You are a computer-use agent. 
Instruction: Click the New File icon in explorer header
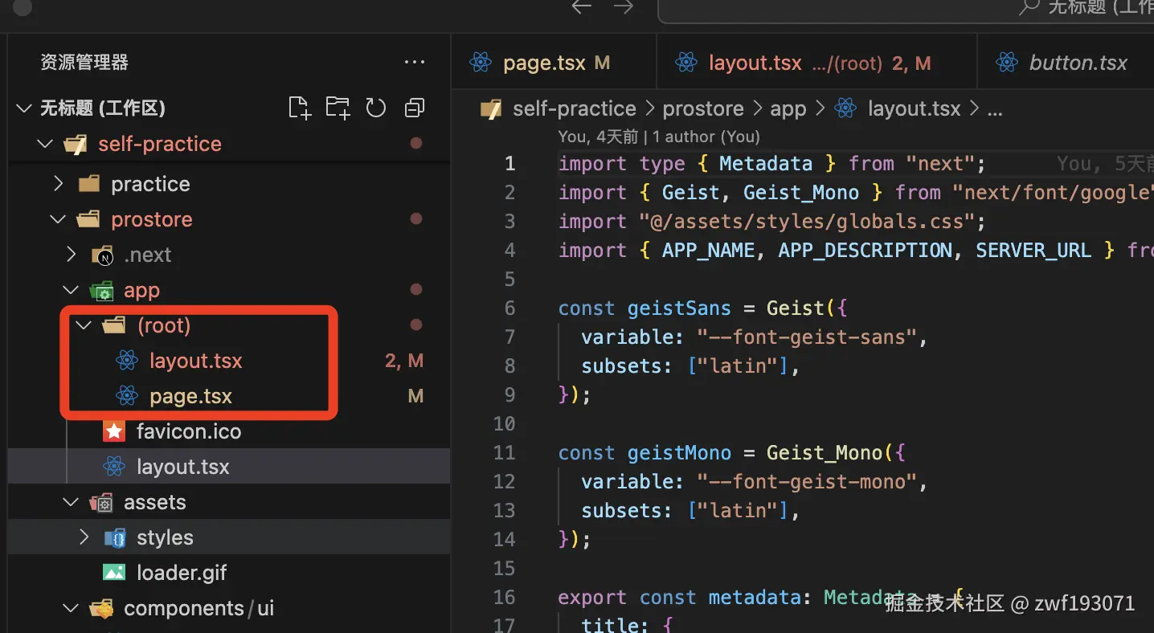(x=300, y=108)
